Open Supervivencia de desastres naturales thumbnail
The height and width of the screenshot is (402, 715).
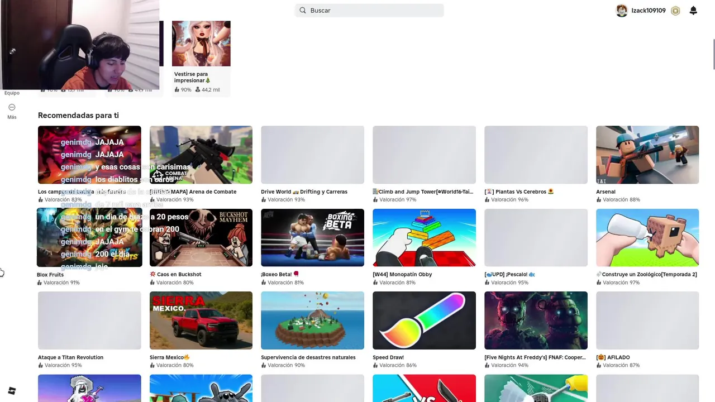pyautogui.click(x=312, y=320)
